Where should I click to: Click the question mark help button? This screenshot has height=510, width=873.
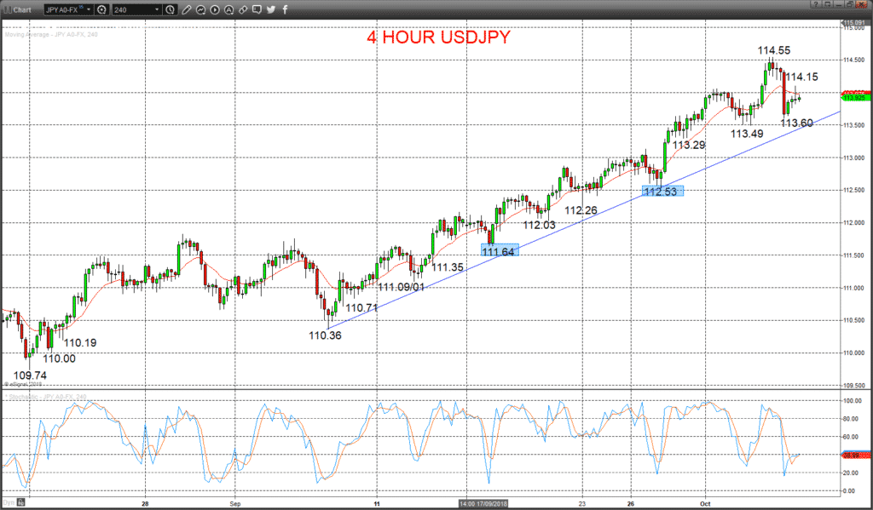pos(816,4)
